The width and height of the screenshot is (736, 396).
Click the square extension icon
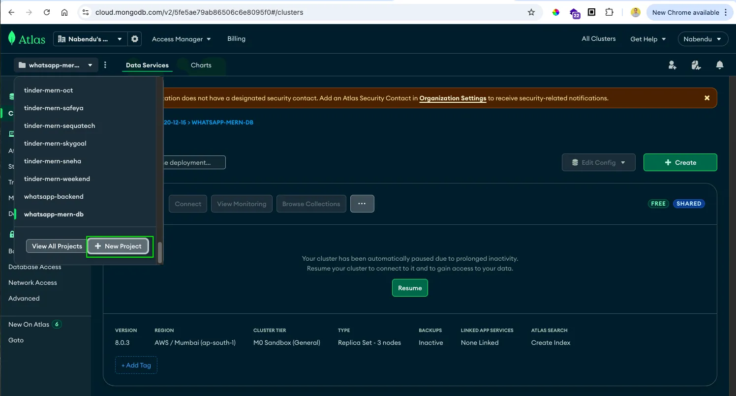coord(592,12)
